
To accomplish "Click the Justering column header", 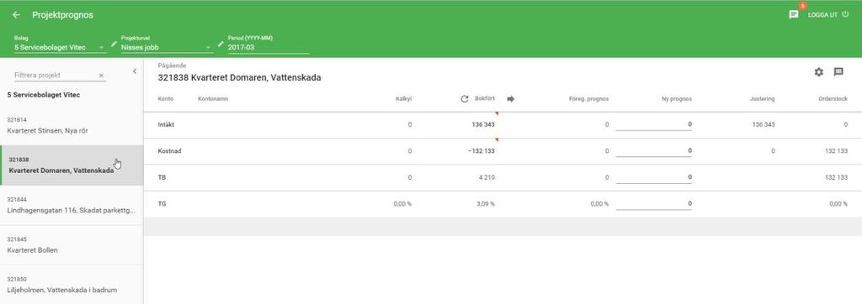I will tap(763, 99).
